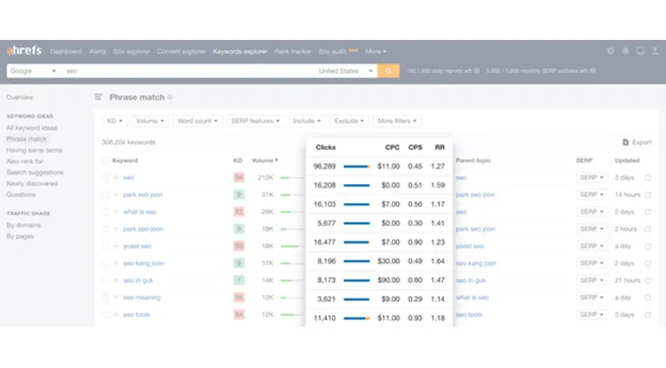Viewport: 666px width, 368px height.
Task: Open the Word count filter dropdown
Action: [x=198, y=122]
